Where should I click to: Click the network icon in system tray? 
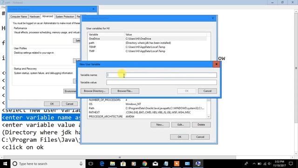click(x=265, y=164)
